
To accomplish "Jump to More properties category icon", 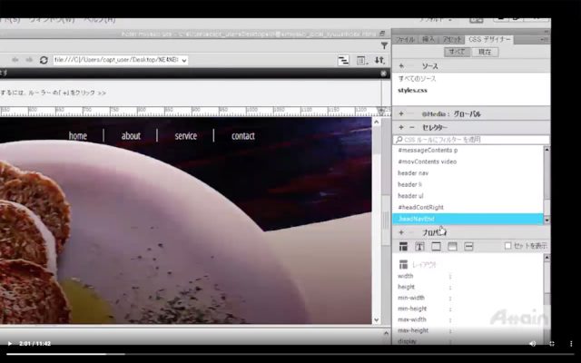I will click(x=468, y=246).
